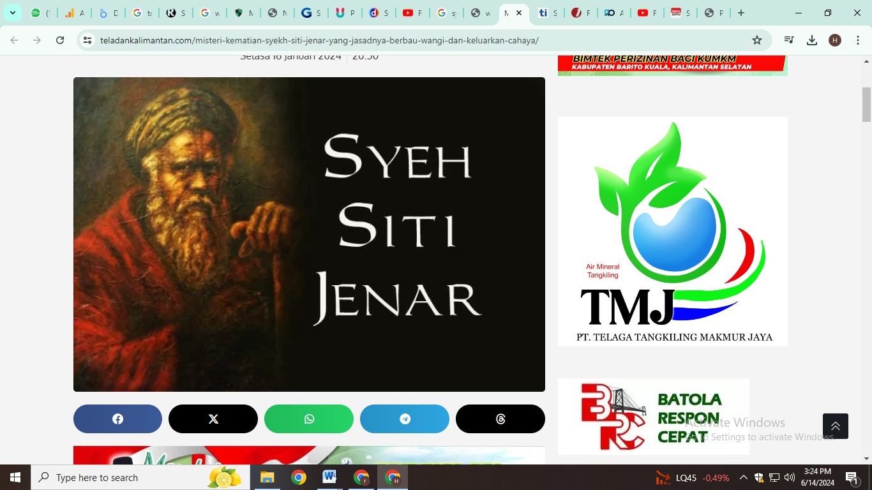
Task: Open the tab search dropdown arrow
Action: pyautogui.click(x=12, y=13)
